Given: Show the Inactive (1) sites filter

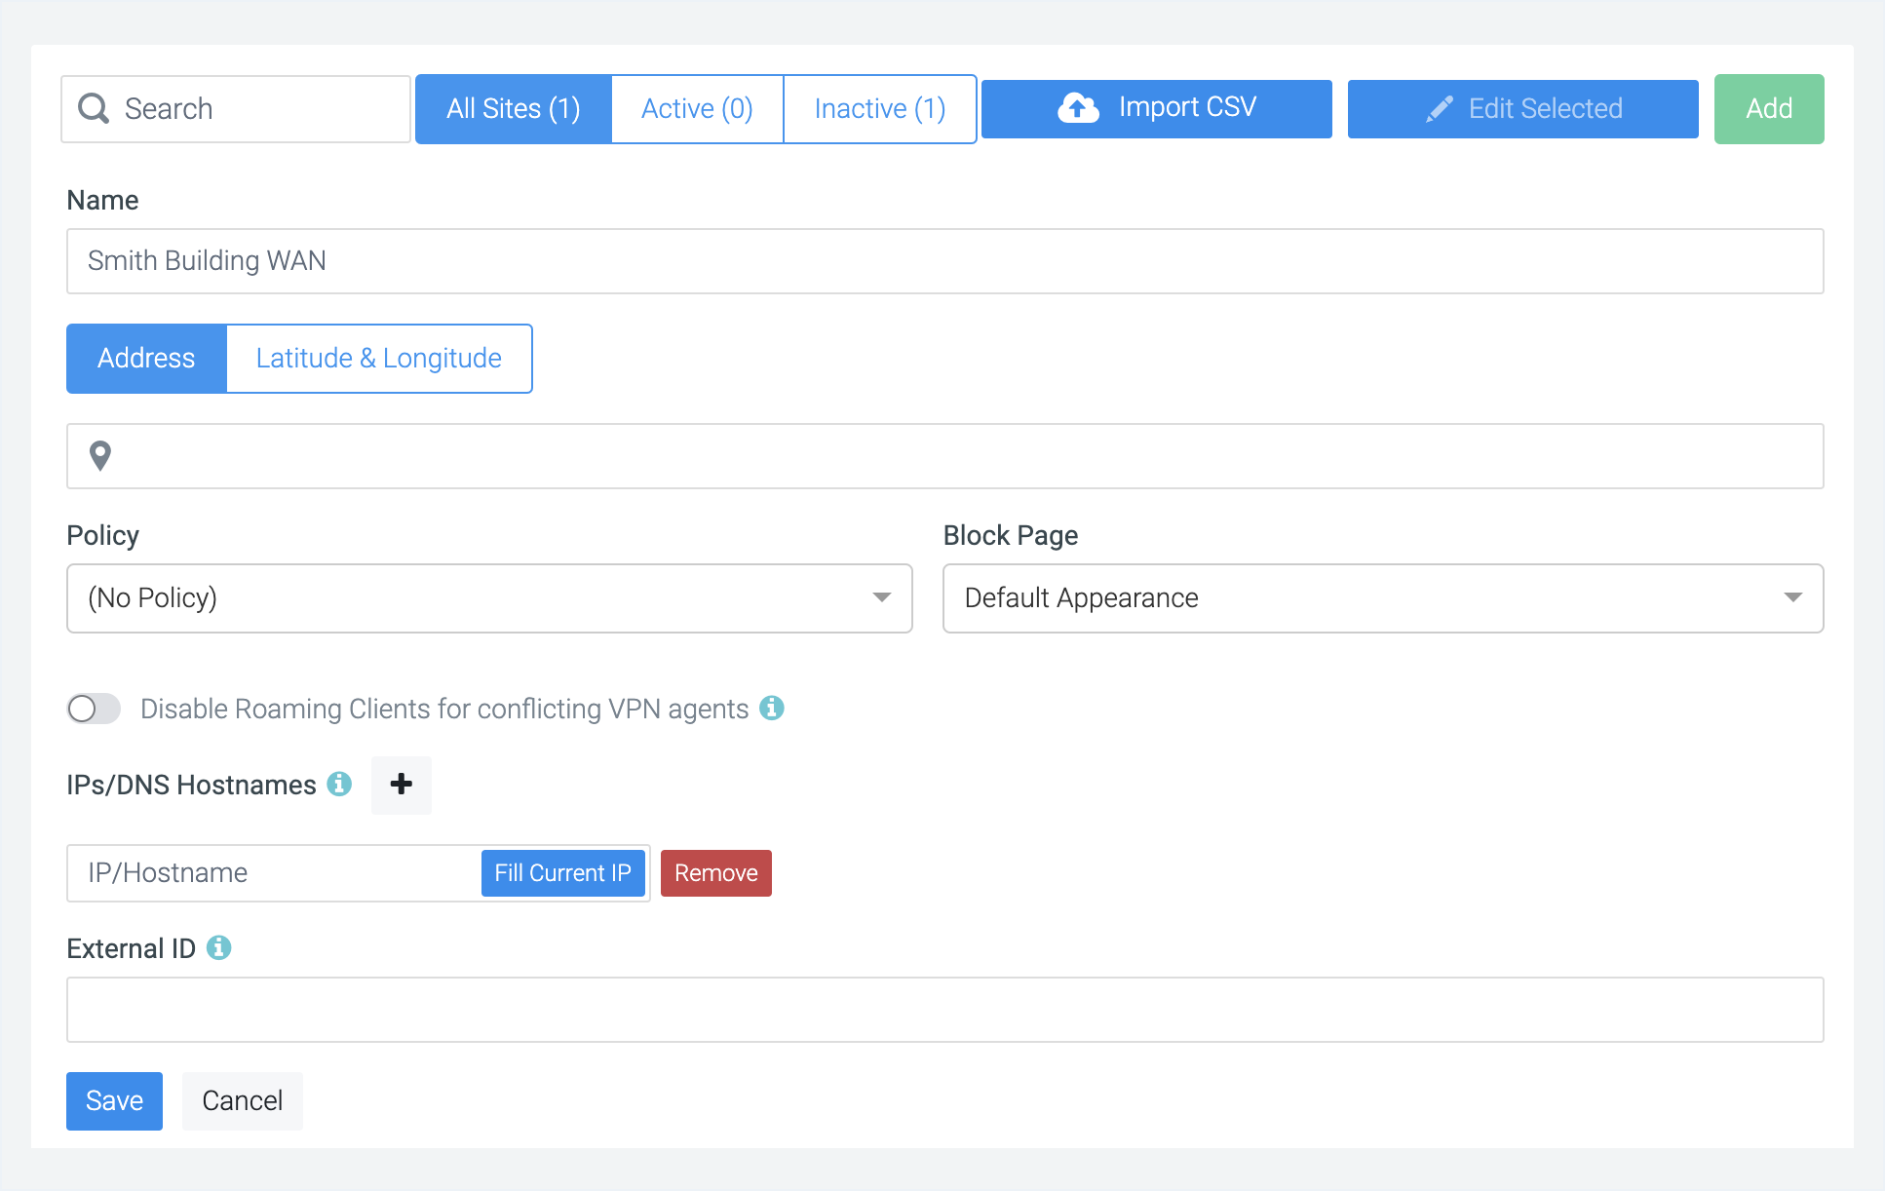Looking at the screenshot, I should tap(879, 109).
